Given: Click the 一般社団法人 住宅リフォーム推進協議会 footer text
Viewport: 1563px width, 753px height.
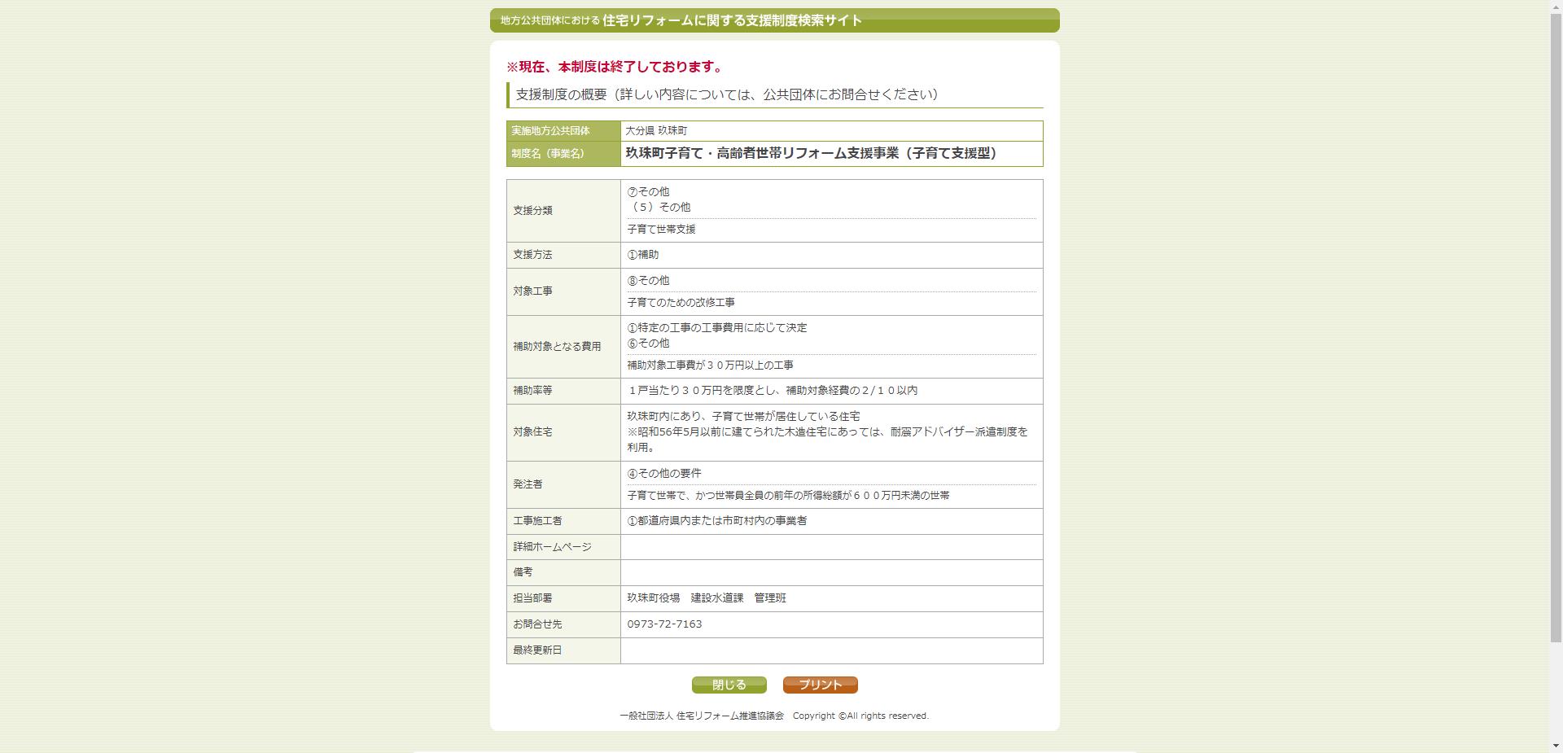Looking at the screenshot, I should (x=703, y=716).
